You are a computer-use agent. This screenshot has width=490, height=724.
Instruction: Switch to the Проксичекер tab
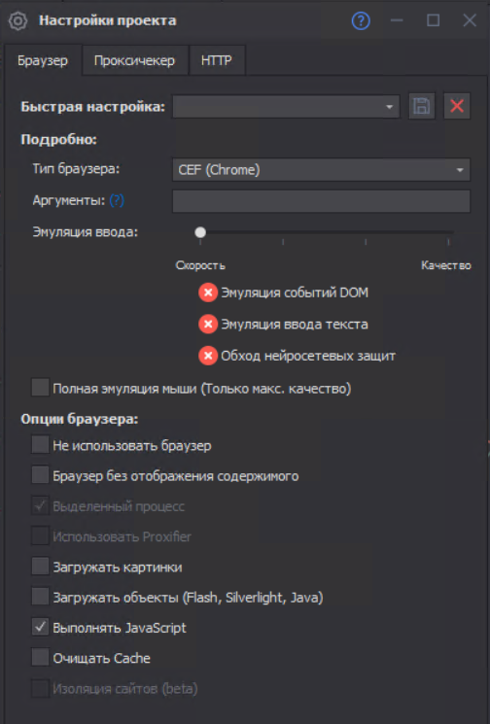click(x=135, y=60)
